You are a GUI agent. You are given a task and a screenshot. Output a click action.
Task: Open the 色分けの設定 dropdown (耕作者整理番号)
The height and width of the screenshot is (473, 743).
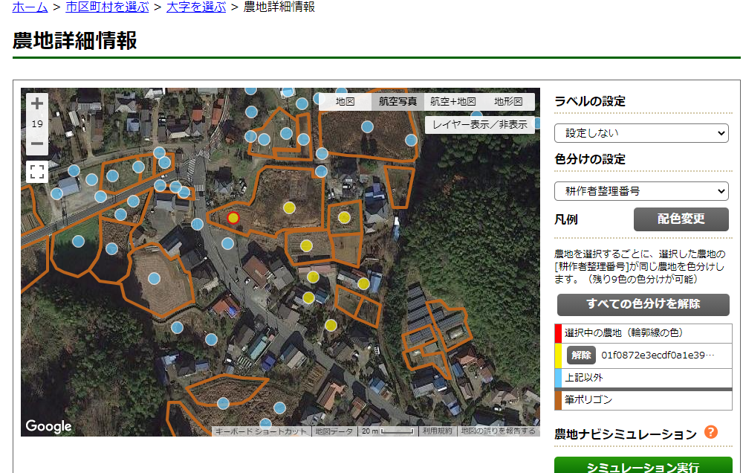[x=641, y=191]
